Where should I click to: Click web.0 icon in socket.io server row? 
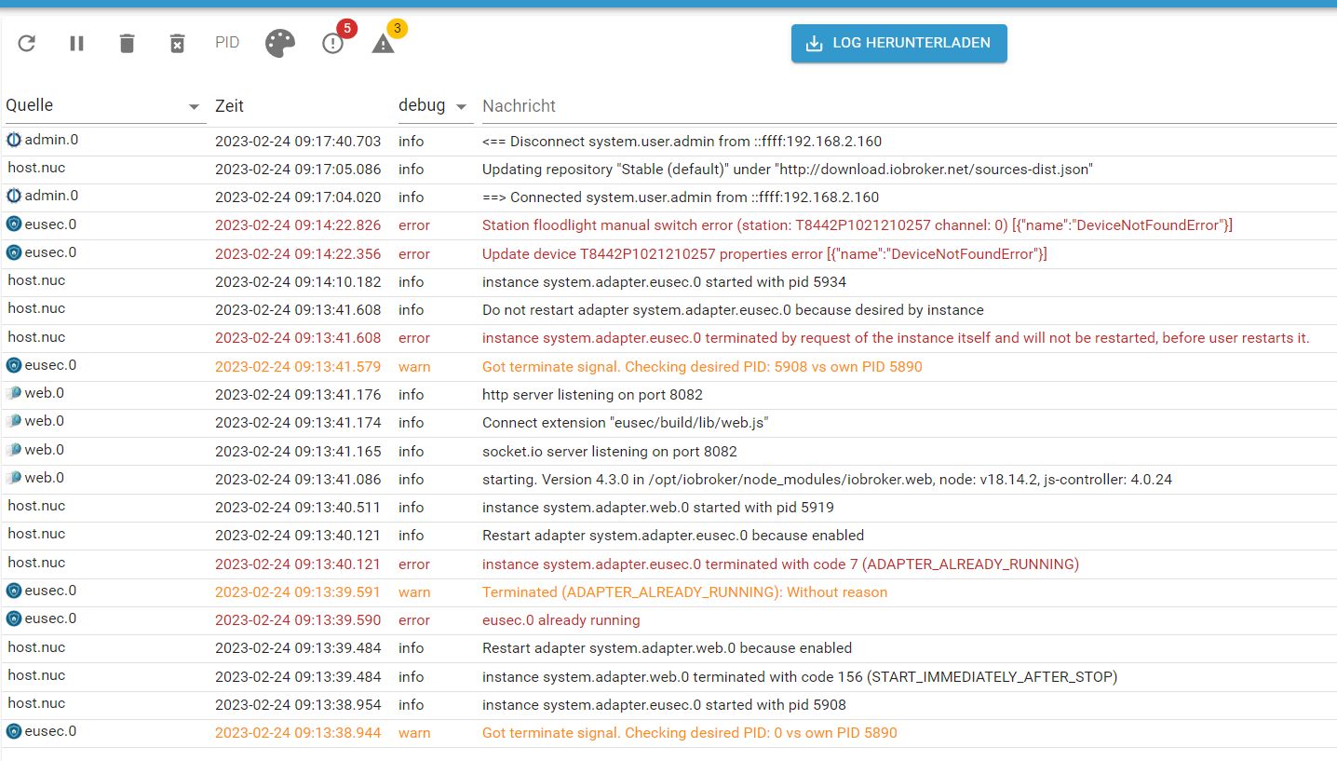[14, 450]
